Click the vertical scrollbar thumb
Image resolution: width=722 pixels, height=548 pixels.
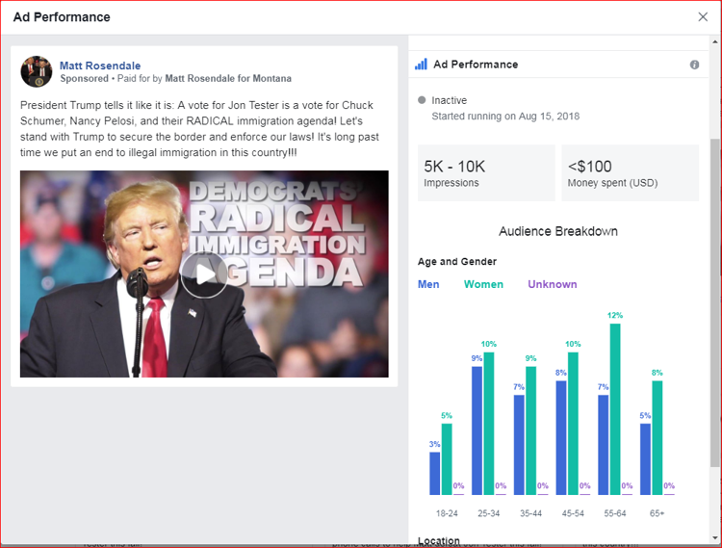(x=715, y=301)
